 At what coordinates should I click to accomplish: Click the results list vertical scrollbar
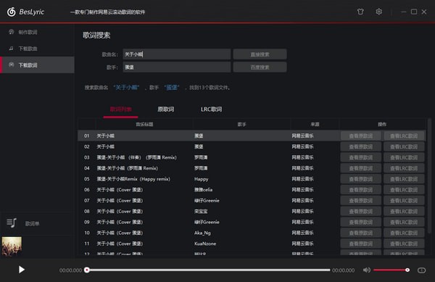(429, 176)
